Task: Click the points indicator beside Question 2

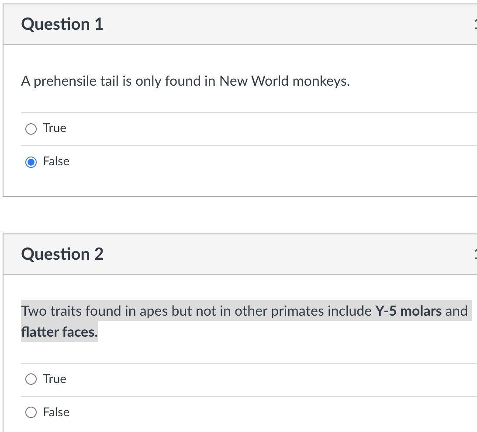Action: 475,254
